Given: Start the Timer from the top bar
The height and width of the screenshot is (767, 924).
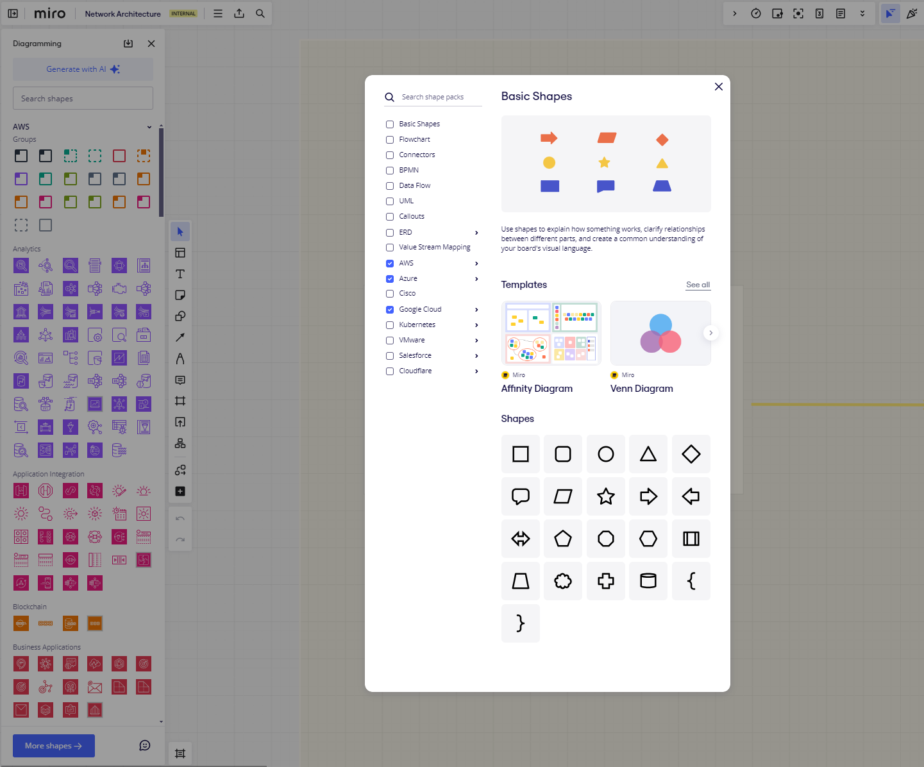Looking at the screenshot, I should [756, 13].
